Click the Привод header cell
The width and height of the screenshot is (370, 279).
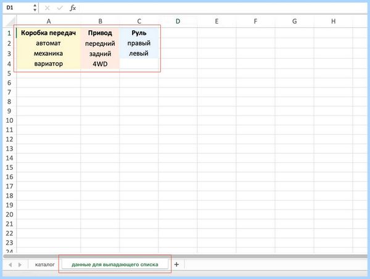point(100,33)
